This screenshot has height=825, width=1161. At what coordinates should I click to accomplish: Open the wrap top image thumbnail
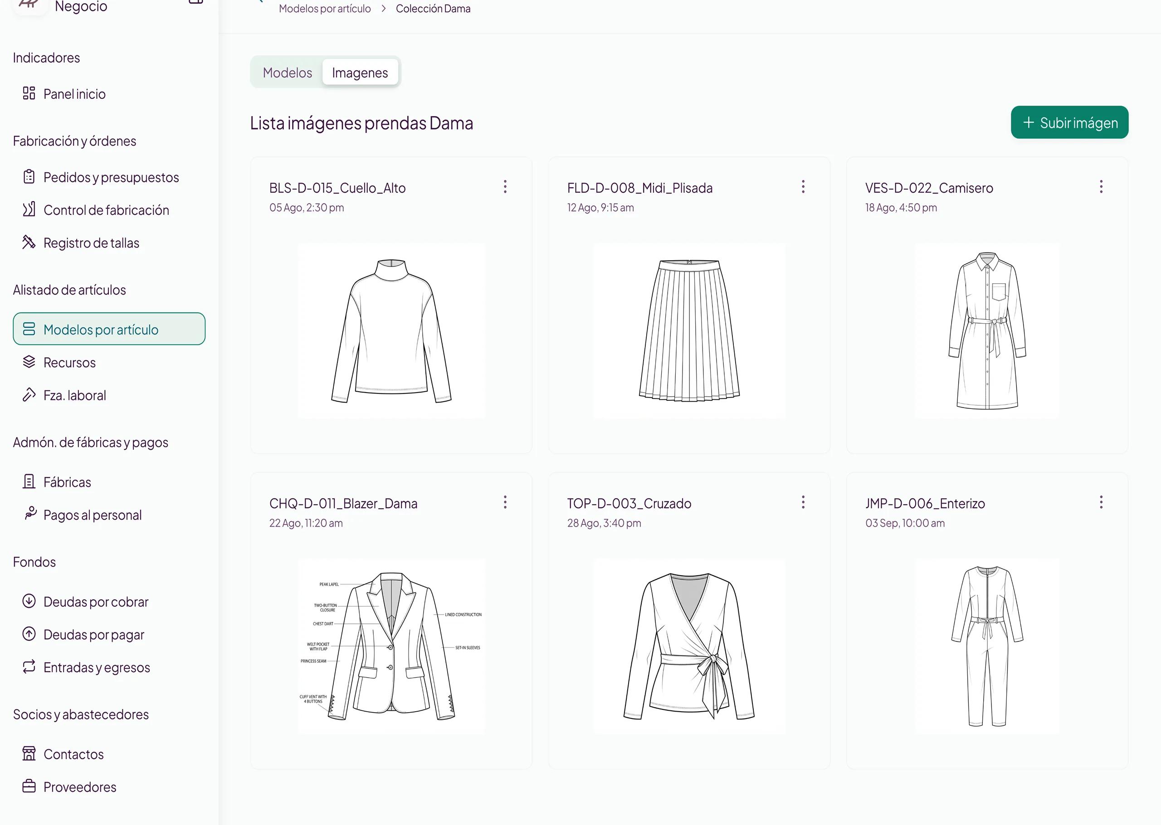(x=689, y=646)
